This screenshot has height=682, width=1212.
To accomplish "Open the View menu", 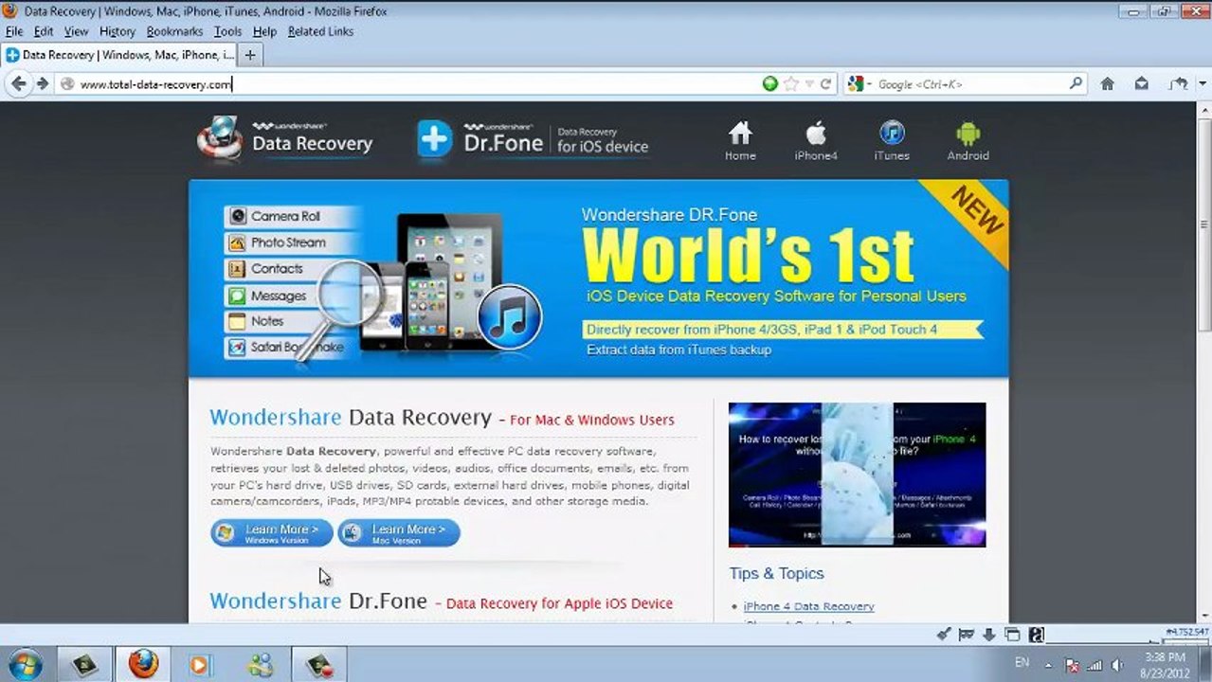I will pyautogui.click(x=76, y=31).
